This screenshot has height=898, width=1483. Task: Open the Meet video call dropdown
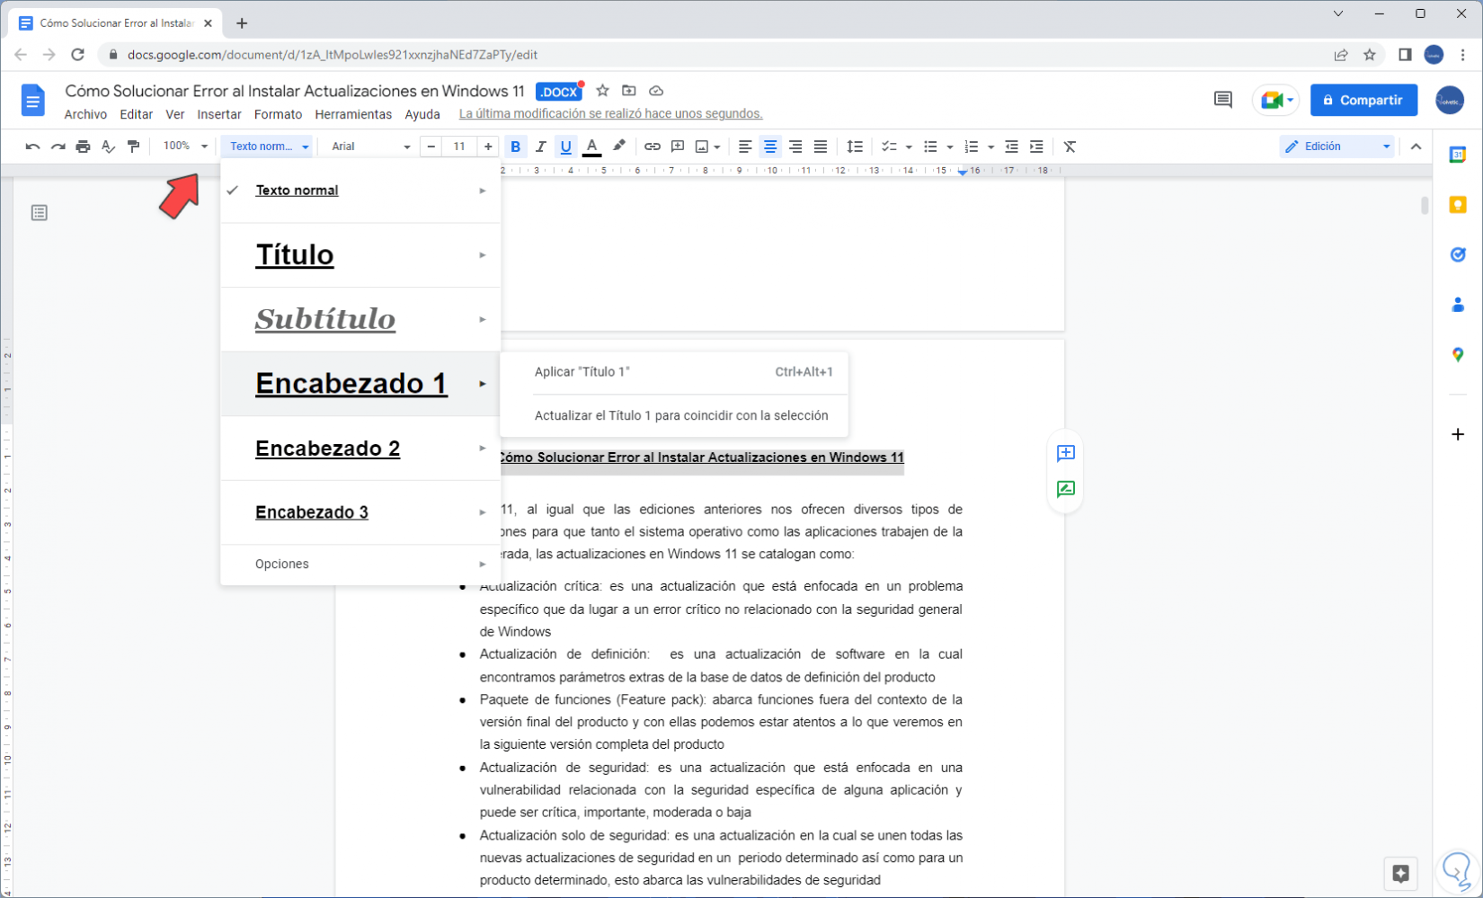click(1291, 100)
